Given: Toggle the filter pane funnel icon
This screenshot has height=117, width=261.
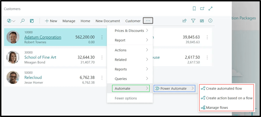Looking at the screenshot, I should [x=193, y=21].
